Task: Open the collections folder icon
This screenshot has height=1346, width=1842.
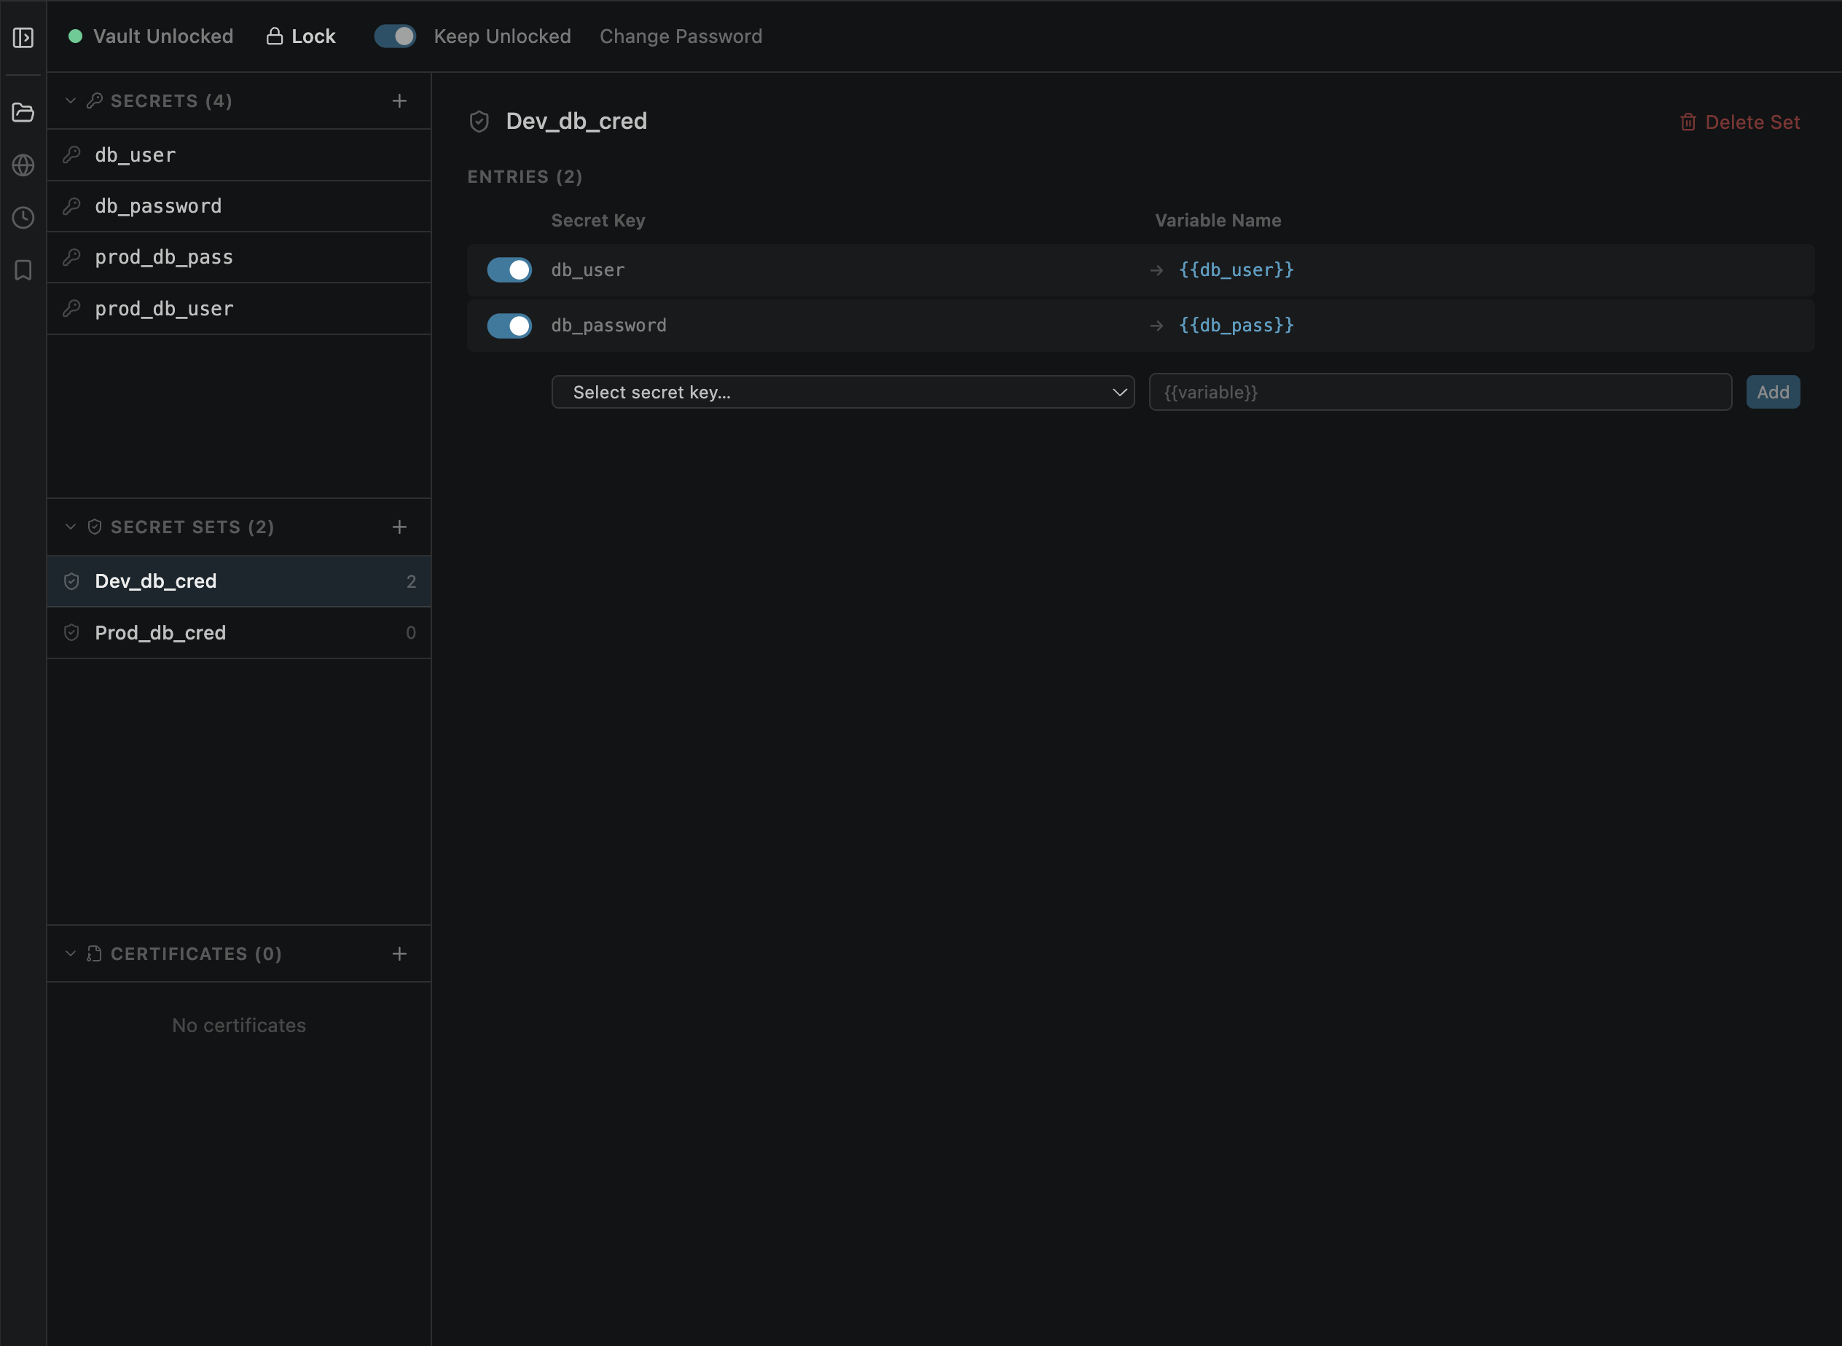Action: [23, 112]
